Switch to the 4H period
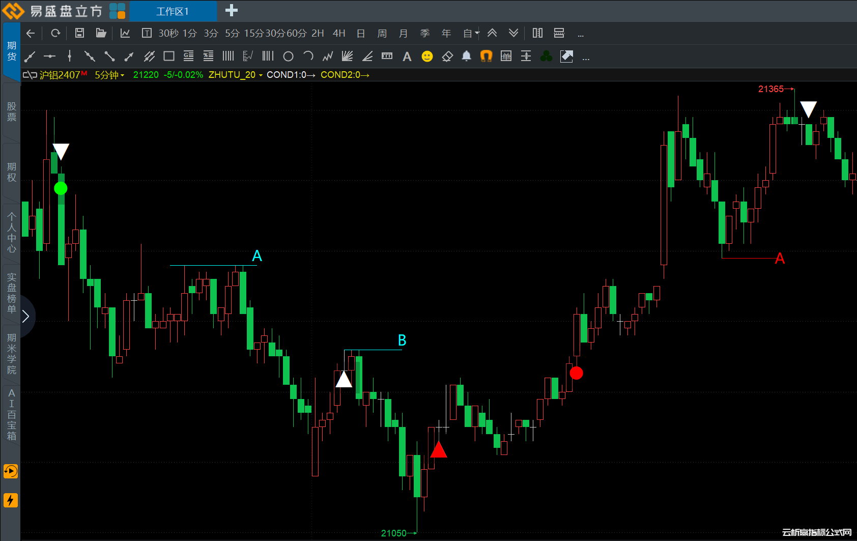The height and width of the screenshot is (541, 857). pyautogui.click(x=339, y=34)
